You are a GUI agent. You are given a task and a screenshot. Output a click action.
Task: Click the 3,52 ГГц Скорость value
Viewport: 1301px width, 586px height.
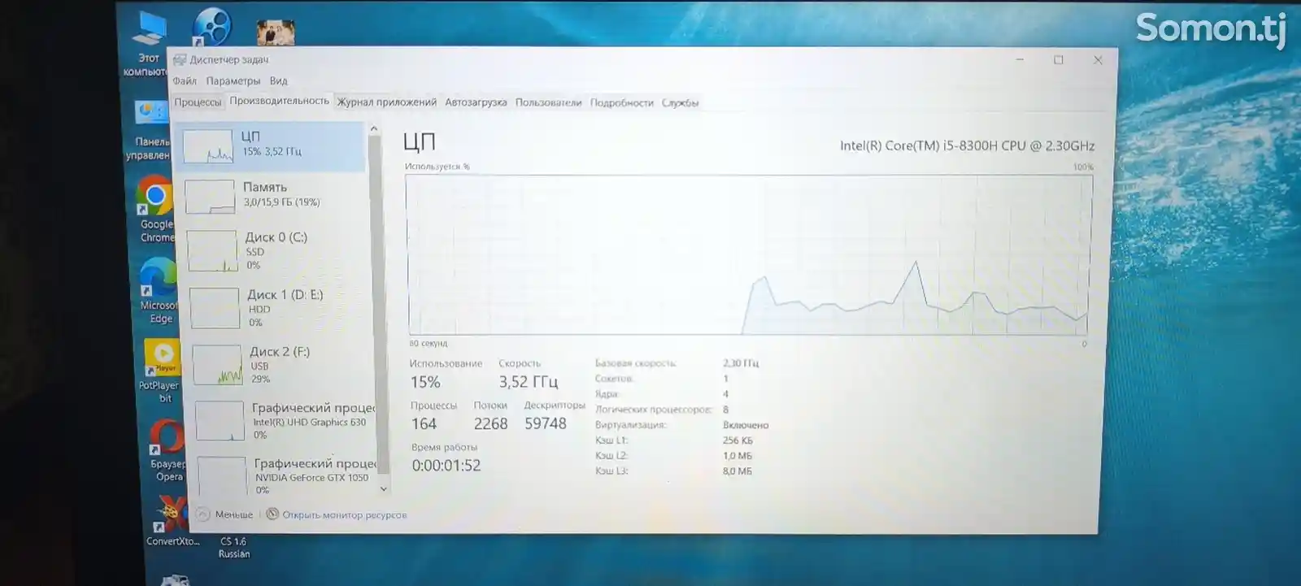point(529,382)
